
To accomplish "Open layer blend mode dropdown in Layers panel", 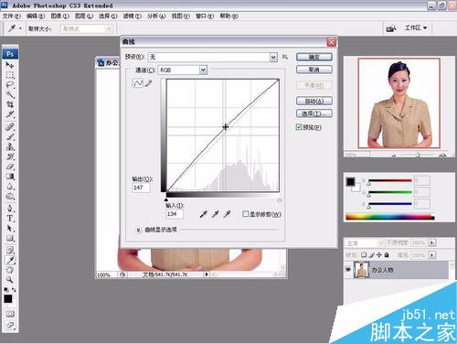I will point(365,243).
